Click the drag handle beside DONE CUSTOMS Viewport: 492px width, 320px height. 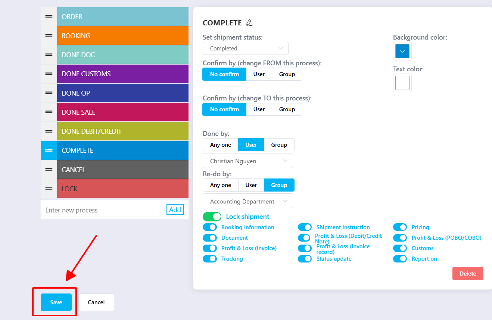pyautogui.click(x=49, y=74)
